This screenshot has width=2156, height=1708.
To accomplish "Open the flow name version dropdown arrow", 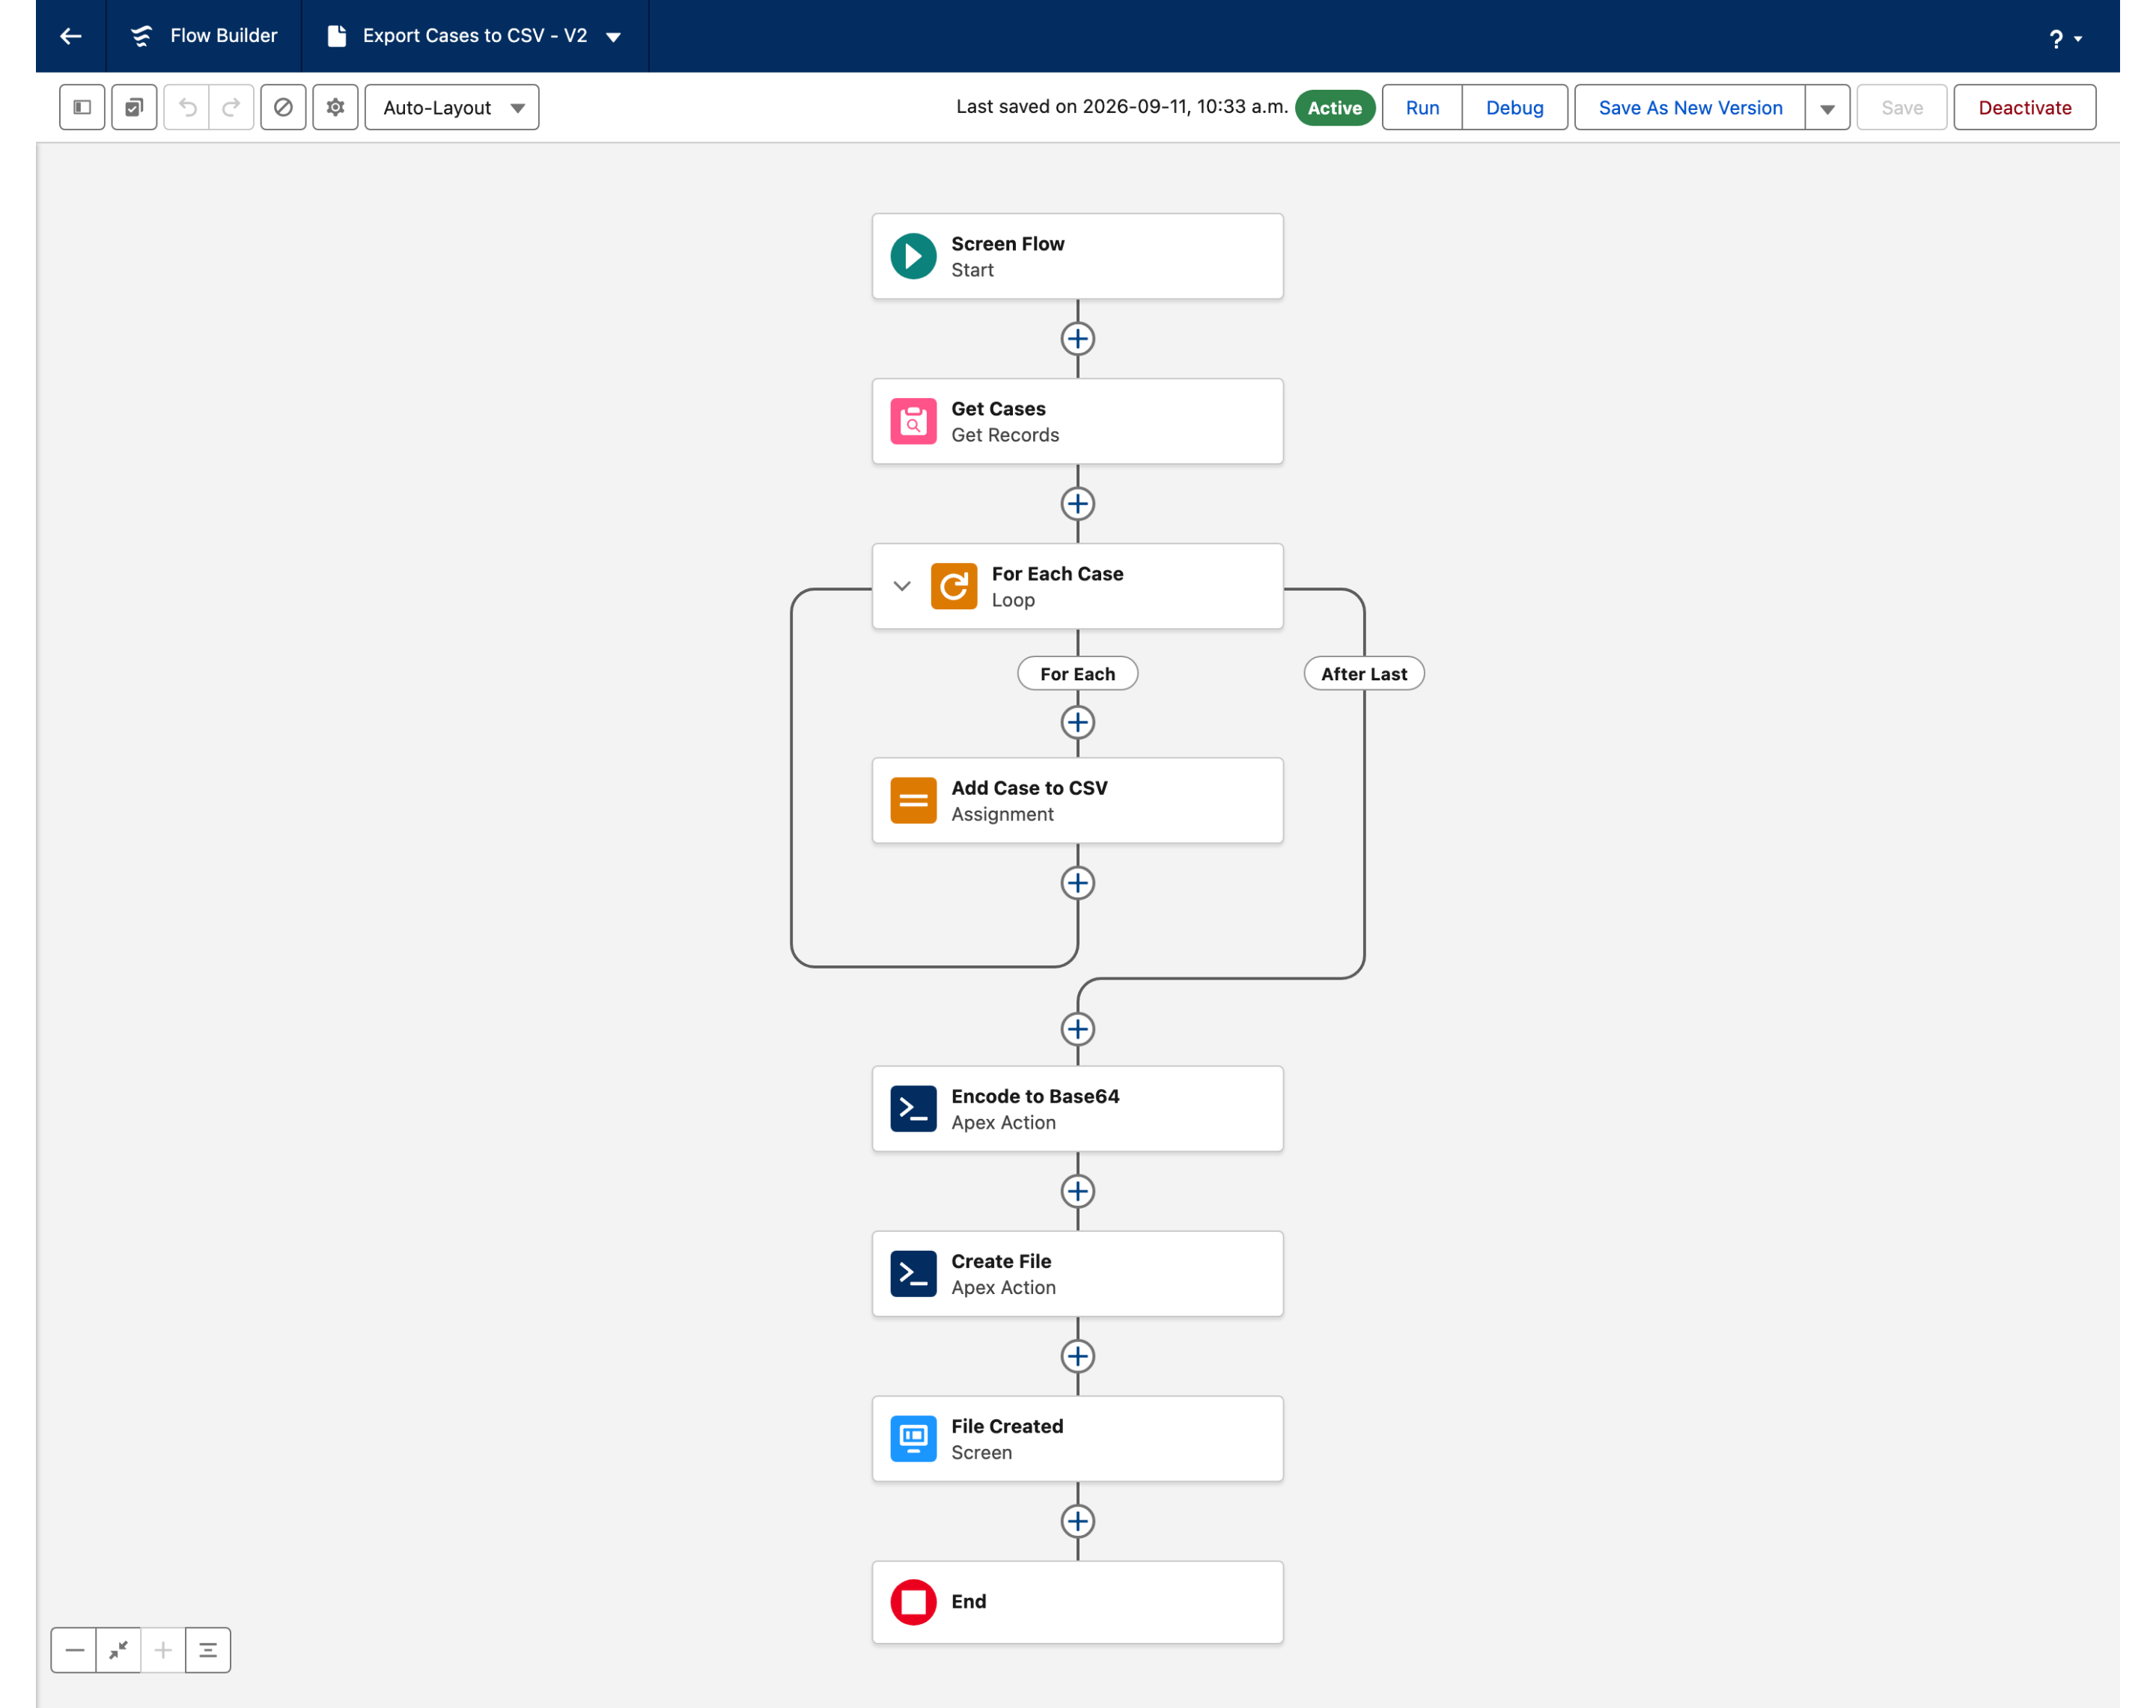I will point(614,37).
